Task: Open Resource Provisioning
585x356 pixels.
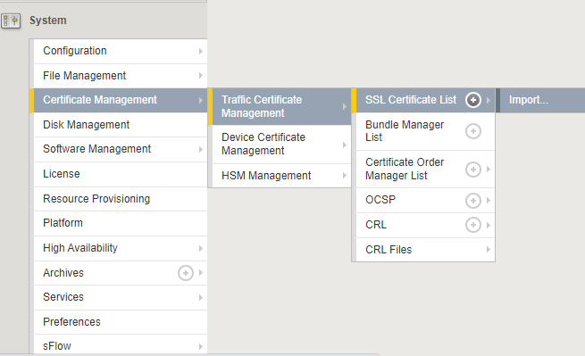Action: point(121,199)
